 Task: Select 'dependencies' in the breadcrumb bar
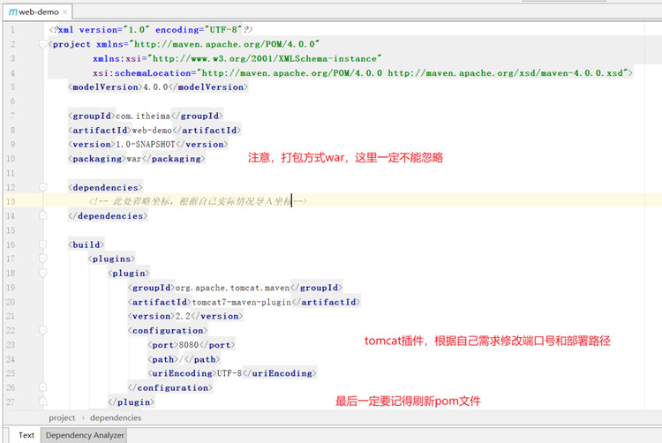pyautogui.click(x=116, y=417)
